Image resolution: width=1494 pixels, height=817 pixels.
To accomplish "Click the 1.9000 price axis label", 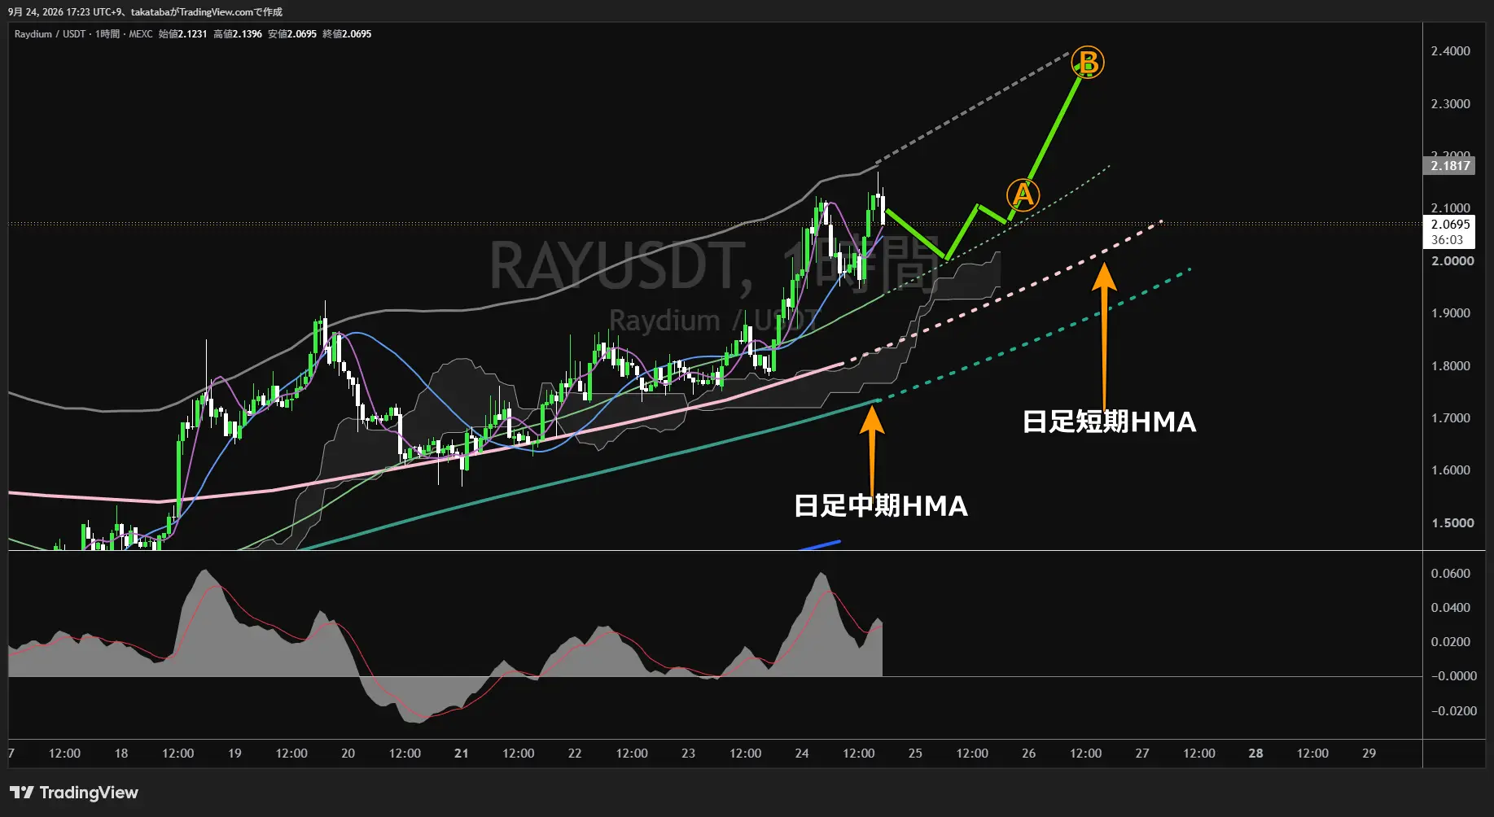I will (1451, 313).
